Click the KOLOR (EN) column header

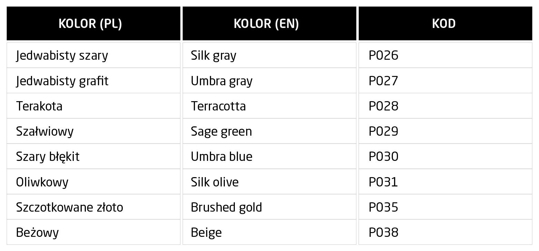pos(266,24)
